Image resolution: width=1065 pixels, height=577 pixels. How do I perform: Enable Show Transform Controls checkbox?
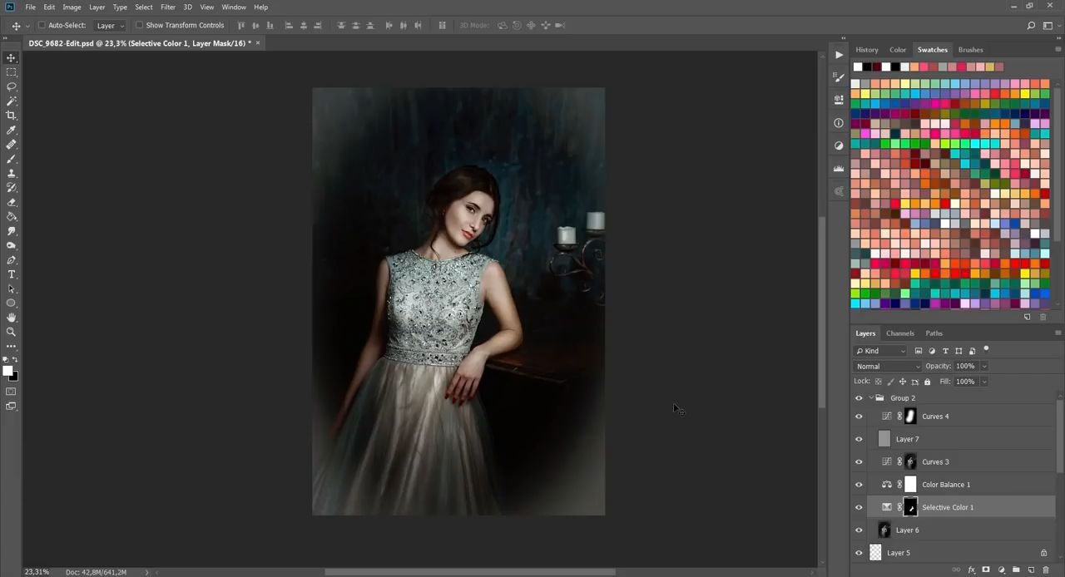pos(139,25)
